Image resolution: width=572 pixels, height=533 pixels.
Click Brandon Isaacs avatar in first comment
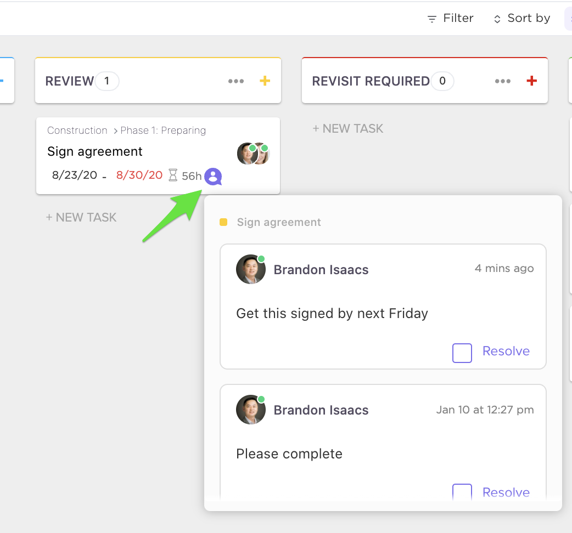click(x=251, y=269)
